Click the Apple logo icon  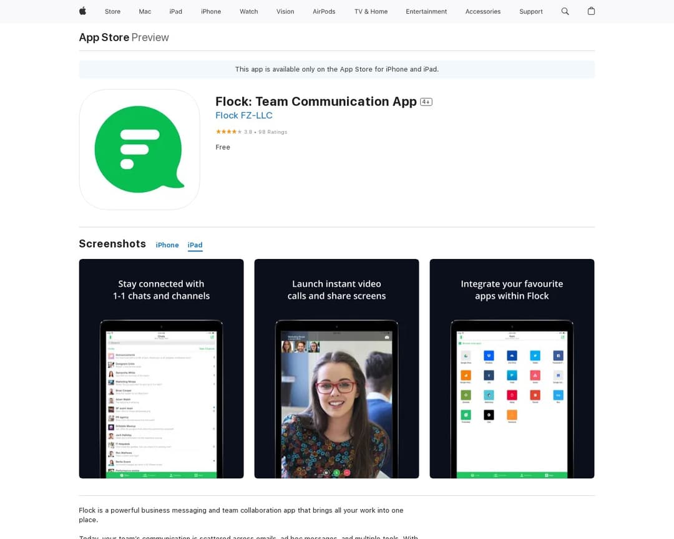pyautogui.click(x=82, y=11)
